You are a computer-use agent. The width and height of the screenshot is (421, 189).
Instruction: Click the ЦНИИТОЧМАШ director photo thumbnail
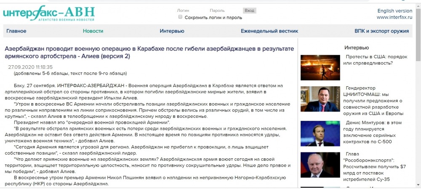pos(320,99)
